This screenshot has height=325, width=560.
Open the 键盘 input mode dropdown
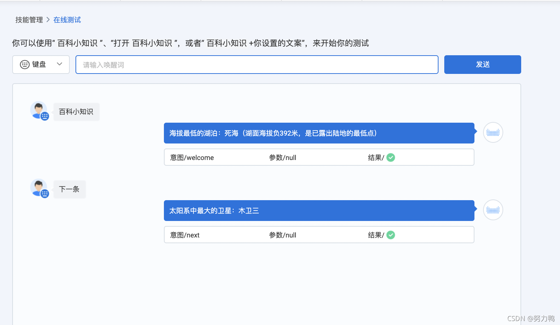click(41, 65)
